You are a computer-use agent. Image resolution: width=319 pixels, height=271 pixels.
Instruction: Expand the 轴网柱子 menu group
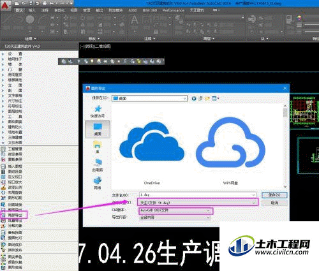pos(3,59)
